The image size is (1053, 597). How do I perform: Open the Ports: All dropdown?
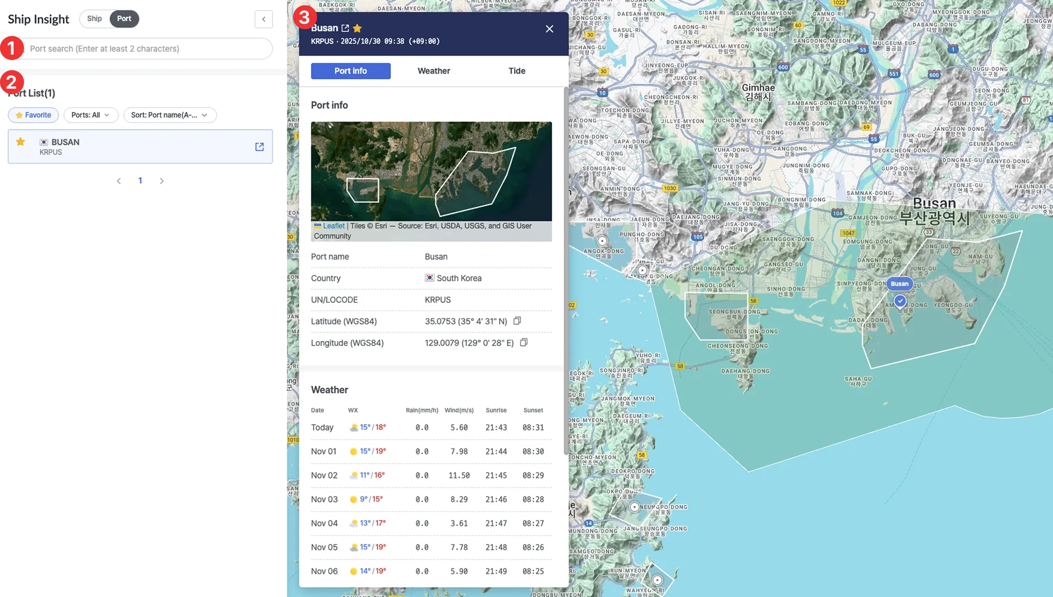tap(90, 115)
